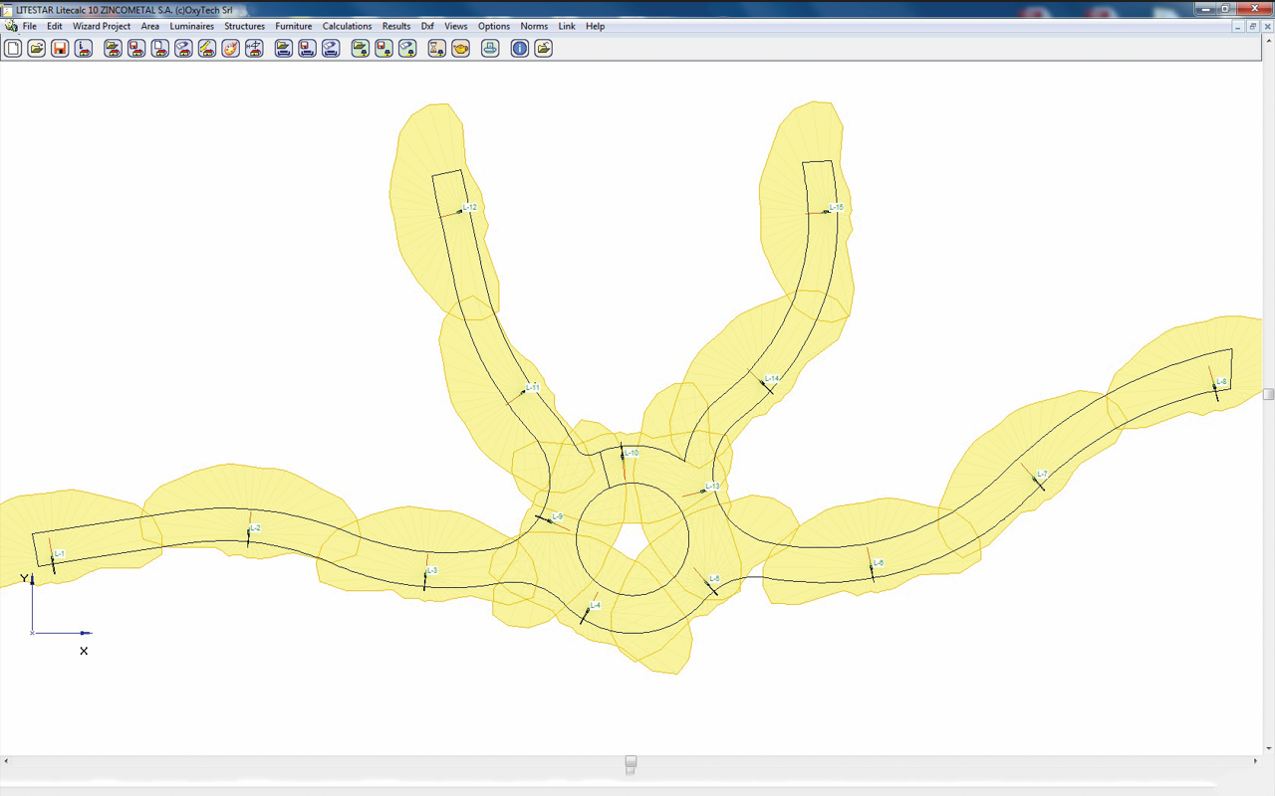Open the Calculations menu
Image resolution: width=1275 pixels, height=796 pixels.
coord(348,26)
